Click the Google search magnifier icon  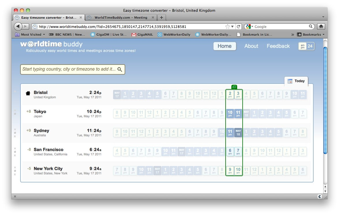click(x=311, y=26)
